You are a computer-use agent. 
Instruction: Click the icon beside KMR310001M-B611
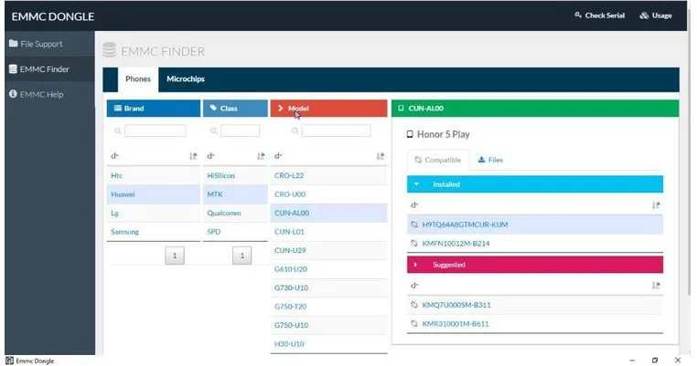(x=414, y=324)
